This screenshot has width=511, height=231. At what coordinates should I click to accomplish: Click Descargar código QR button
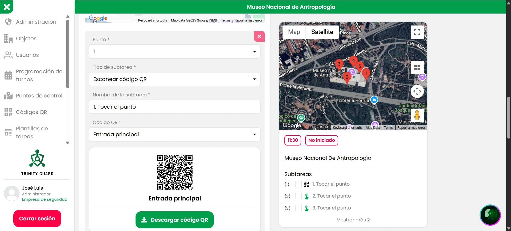click(174, 220)
